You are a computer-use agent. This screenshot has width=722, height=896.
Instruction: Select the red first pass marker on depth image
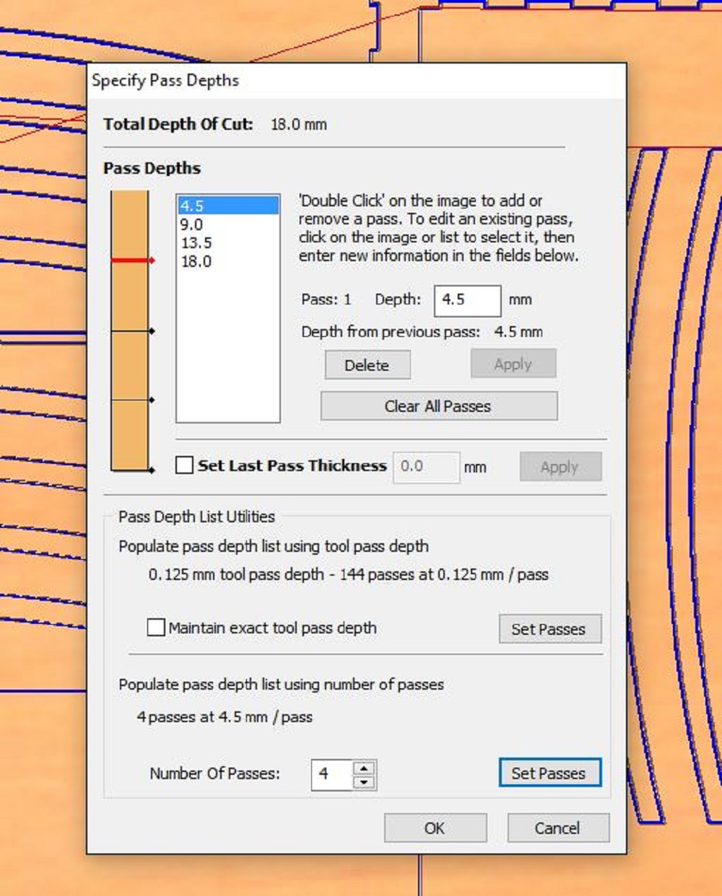(133, 260)
